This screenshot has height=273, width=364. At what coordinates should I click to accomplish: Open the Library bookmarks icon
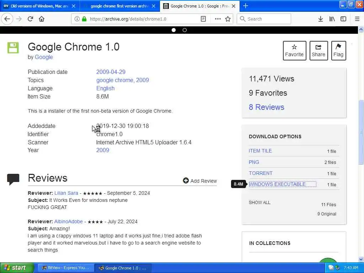coord(332,19)
